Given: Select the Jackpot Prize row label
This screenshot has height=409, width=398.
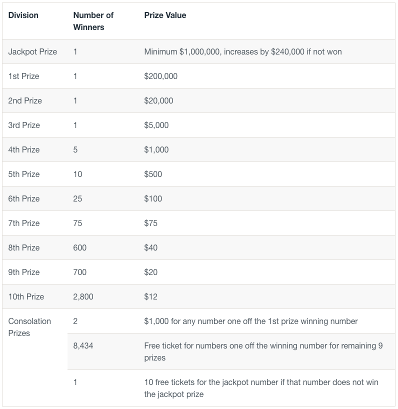Looking at the screenshot, I should [32, 51].
